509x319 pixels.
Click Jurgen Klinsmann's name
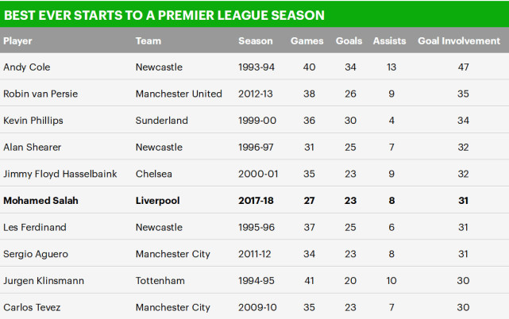[x=44, y=281]
